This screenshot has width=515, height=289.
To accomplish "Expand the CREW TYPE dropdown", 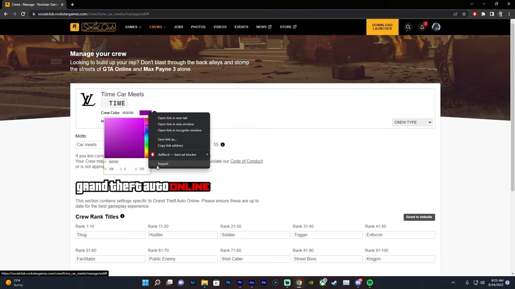I will [412, 122].
